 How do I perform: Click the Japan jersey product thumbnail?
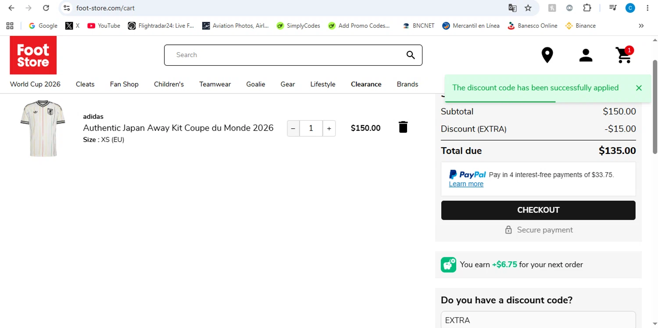coord(43,128)
